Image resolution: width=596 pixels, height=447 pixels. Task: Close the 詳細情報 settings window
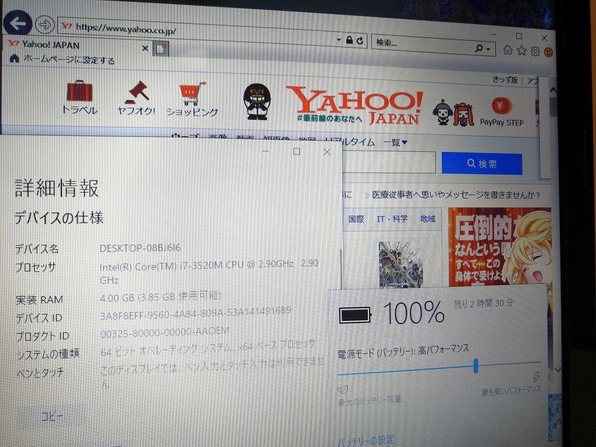(327, 152)
